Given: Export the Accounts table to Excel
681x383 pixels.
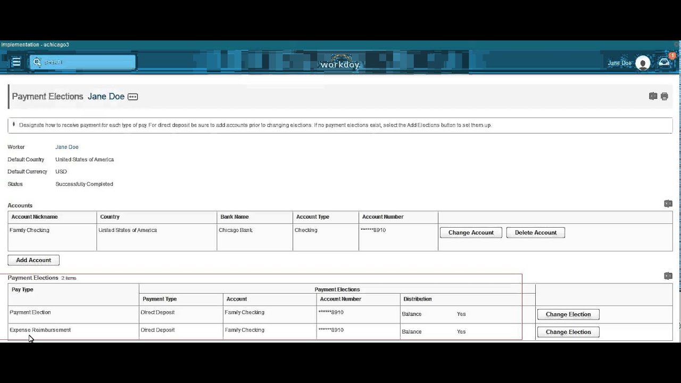Looking at the screenshot, I should (x=668, y=204).
